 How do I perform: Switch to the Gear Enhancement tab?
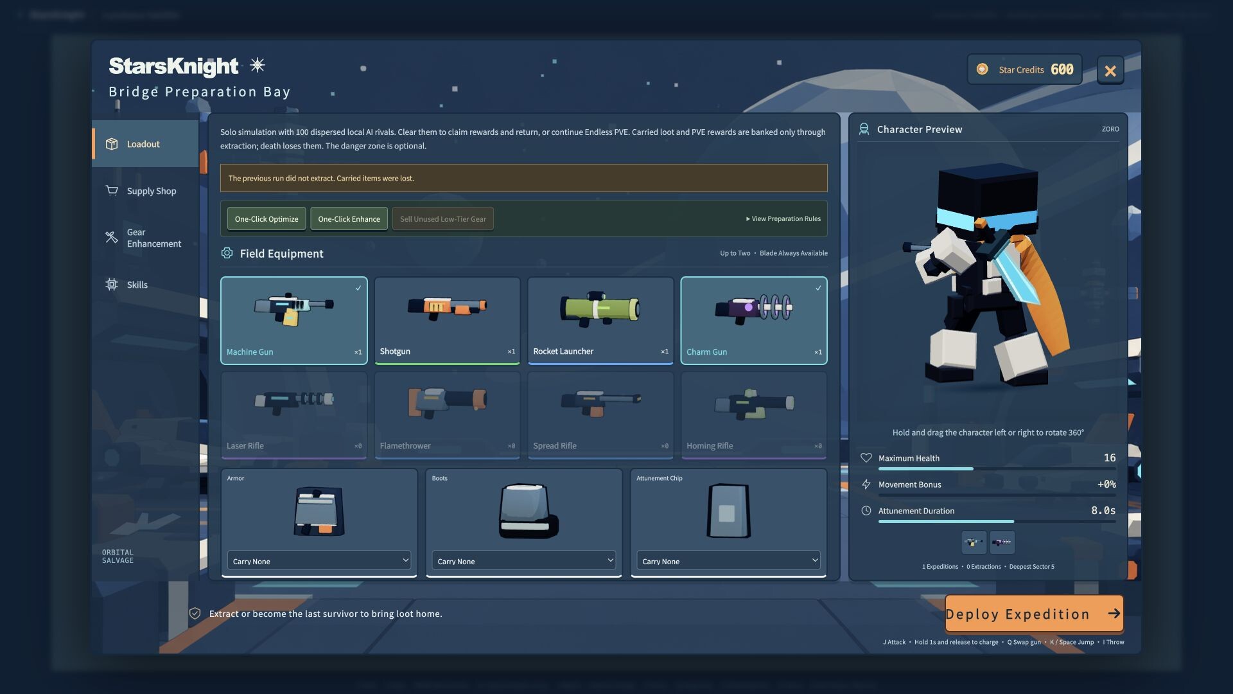tap(145, 238)
